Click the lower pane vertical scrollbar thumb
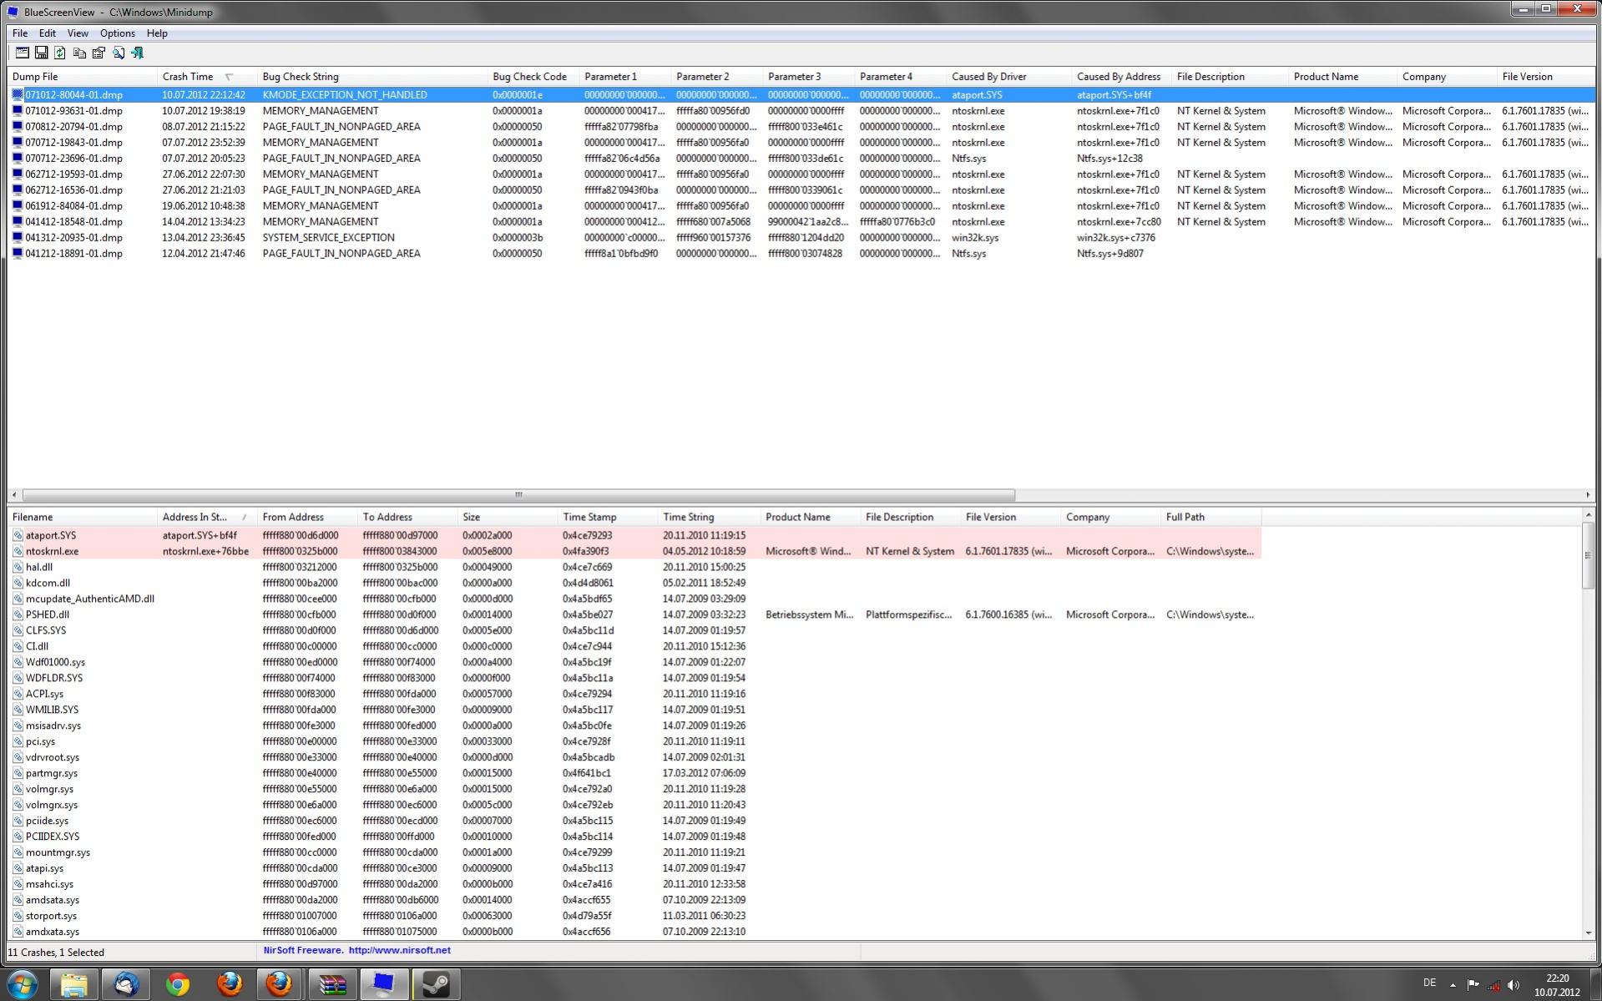Viewport: 1602px width, 1001px height. pyautogui.click(x=1588, y=555)
